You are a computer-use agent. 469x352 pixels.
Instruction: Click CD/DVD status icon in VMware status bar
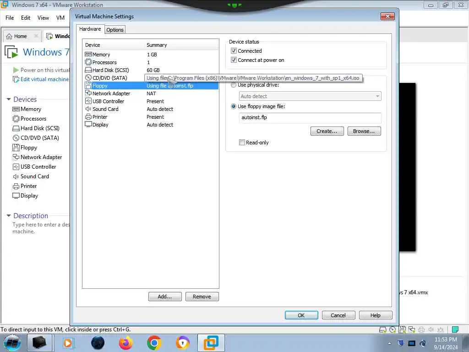pos(393,330)
